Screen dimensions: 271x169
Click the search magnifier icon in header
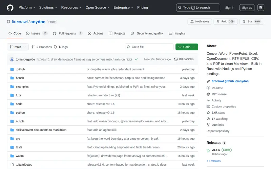(180, 7)
